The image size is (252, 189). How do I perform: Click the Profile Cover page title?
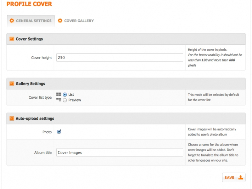tap(29, 4)
